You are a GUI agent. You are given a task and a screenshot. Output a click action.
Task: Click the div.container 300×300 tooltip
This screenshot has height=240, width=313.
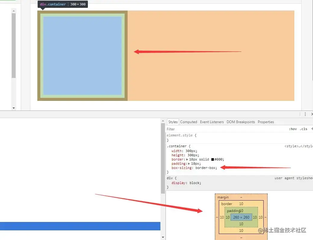coord(63,4)
